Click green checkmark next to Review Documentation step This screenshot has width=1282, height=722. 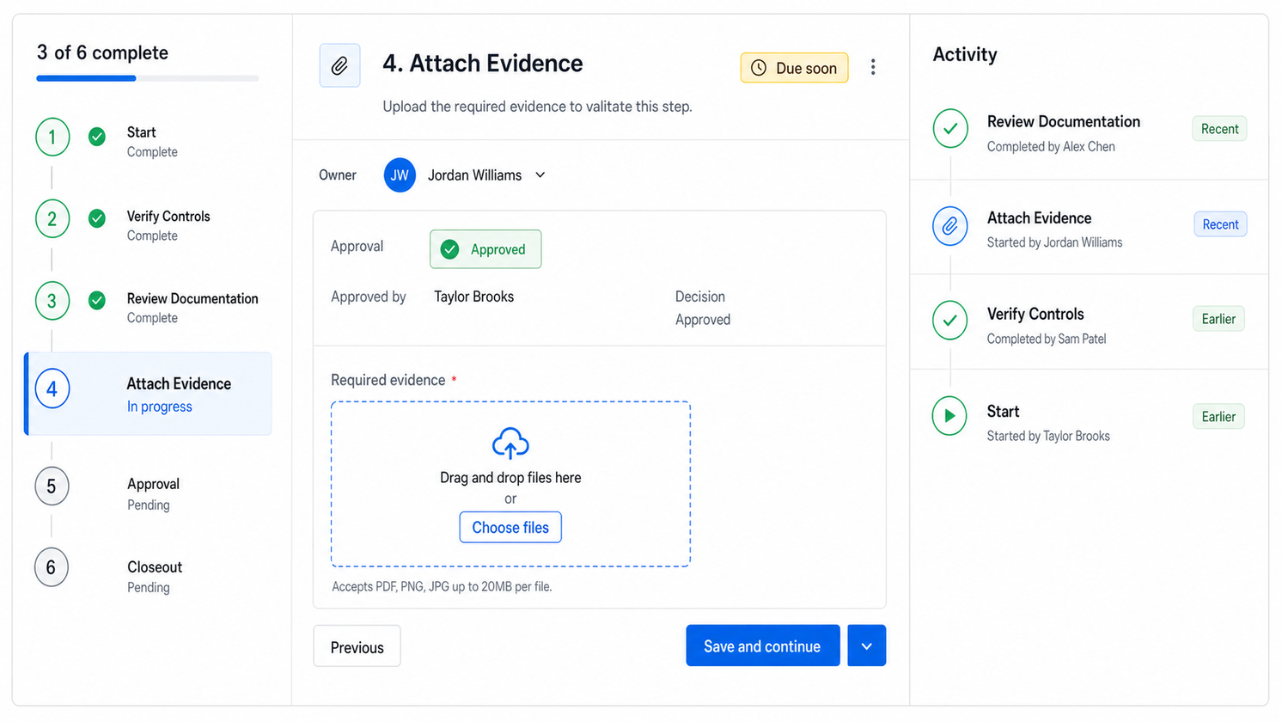click(x=97, y=300)
